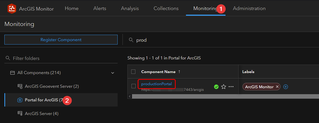Click the ArcGIS Monitor logo icon
Screen dimensions: 319x123
(x=12, y=8)
